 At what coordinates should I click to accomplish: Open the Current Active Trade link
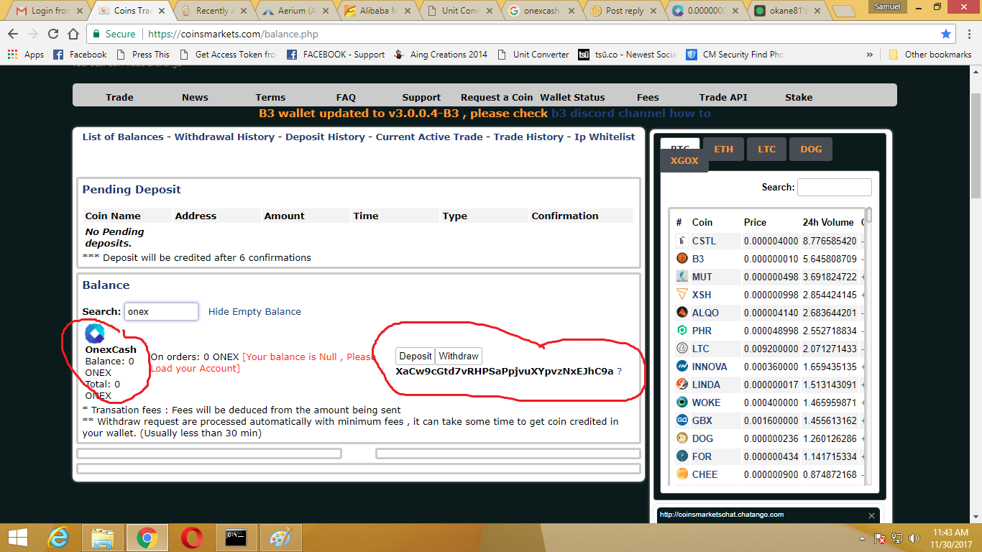pyautogui.click(x=429, y=137)
